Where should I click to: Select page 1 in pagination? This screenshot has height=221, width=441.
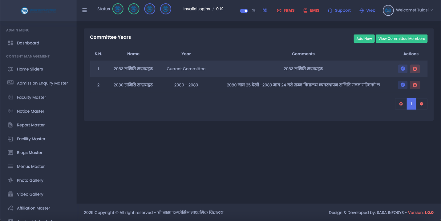click(x=411, y=104)
